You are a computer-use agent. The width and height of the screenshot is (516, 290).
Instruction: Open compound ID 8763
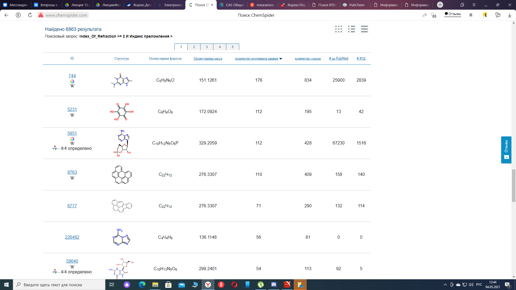(72, 172)
